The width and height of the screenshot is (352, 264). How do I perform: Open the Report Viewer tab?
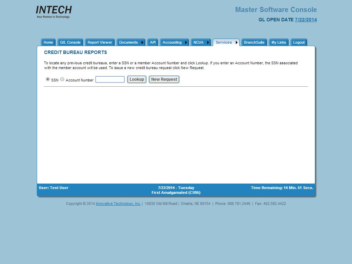point(100,43)
